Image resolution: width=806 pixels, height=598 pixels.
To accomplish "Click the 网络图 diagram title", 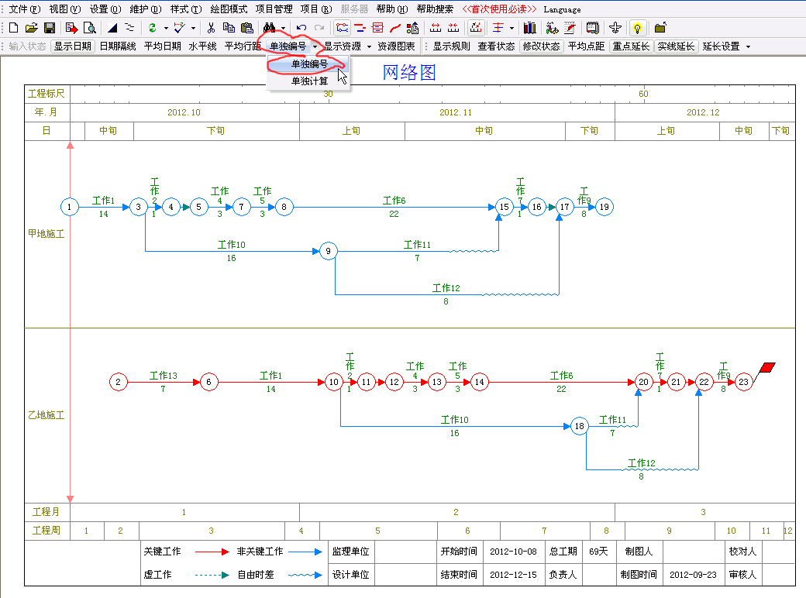I will point(409,73).
